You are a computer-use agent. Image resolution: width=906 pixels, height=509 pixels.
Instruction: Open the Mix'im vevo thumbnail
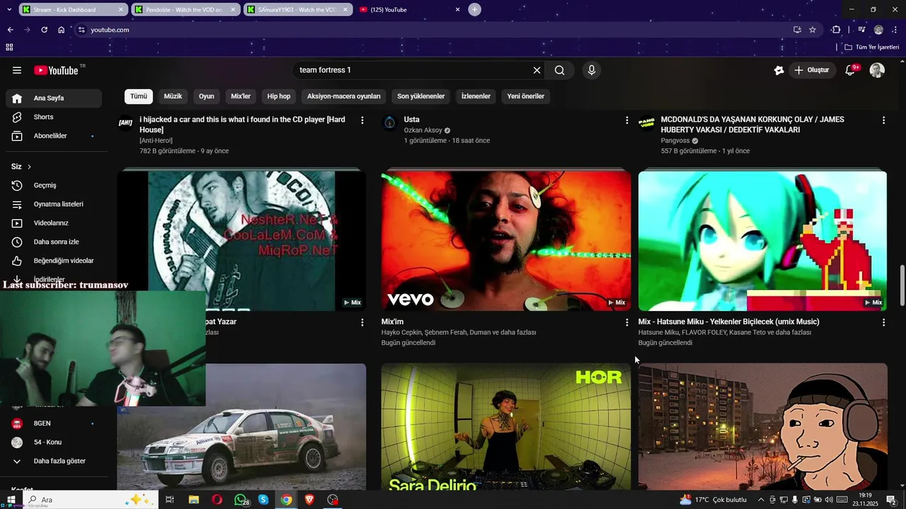pyautogui.click(x=506, y=240)
